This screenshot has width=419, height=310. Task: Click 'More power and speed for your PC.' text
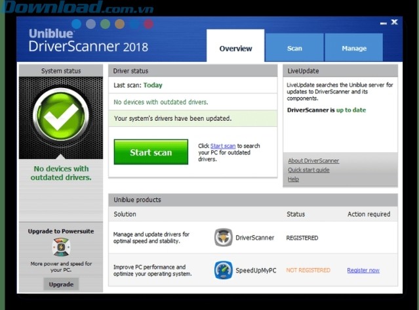pos(61,267)
